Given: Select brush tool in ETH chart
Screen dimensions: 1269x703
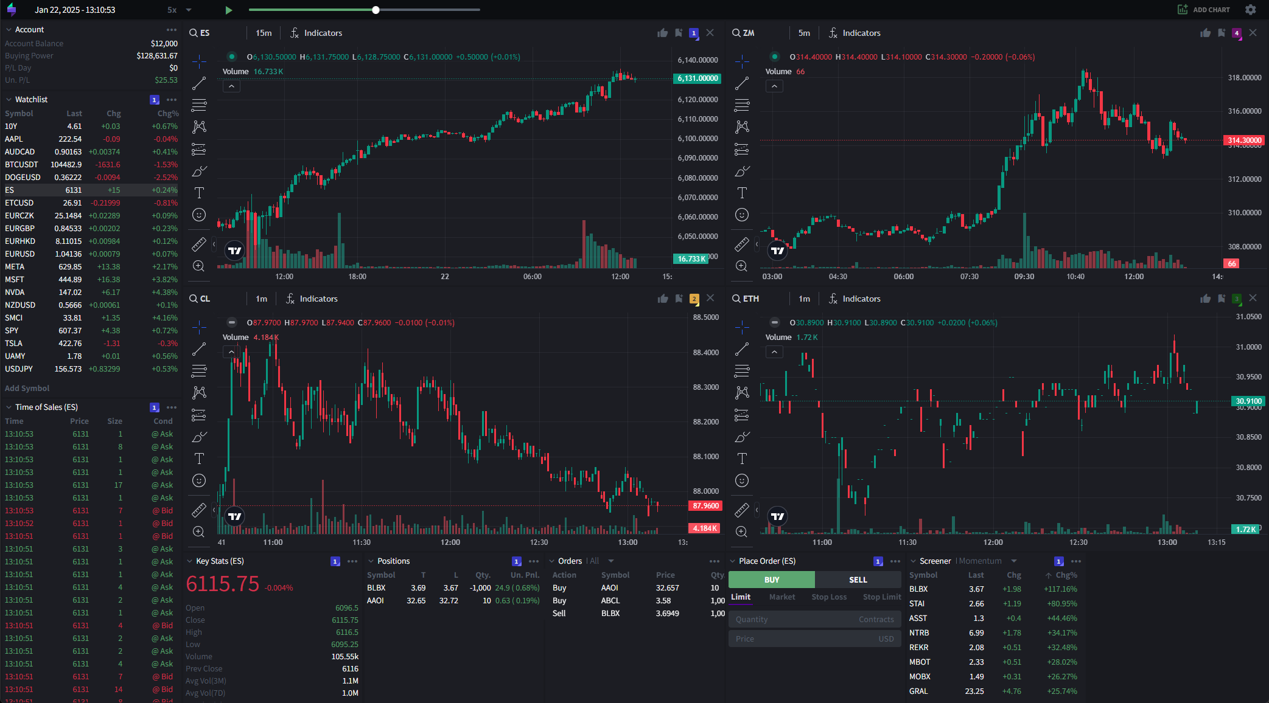Looking at the screenshot, I should pyautogui.click(x=742, y=437).
